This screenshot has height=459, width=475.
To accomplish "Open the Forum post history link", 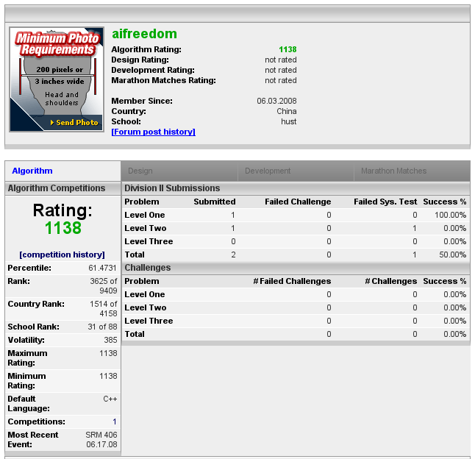I will pos(153,132).
